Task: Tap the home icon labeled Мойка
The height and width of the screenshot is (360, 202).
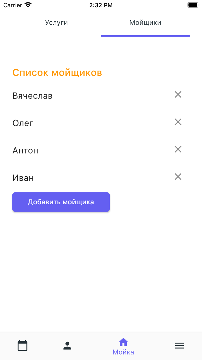Action: (x=123, y=342)
